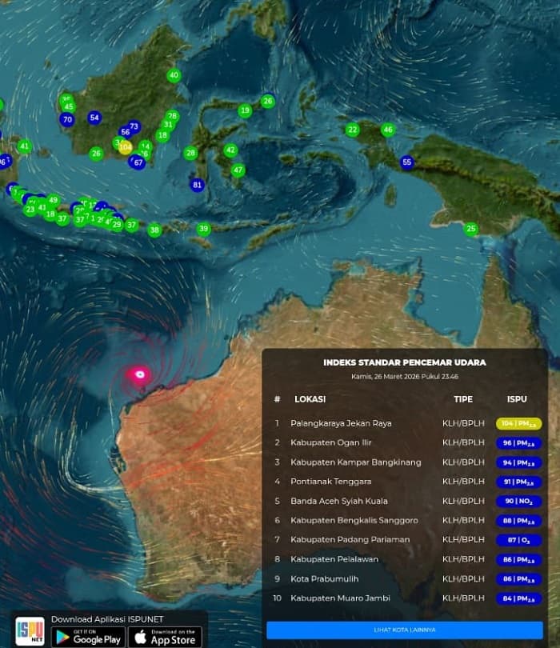560x648 pixels.
Task: Click the pink cyclone marker near Australia
Action: pyautogui.click(x=141, y=374)
